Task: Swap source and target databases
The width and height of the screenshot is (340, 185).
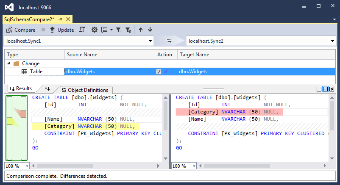Action: coord(169,41)
